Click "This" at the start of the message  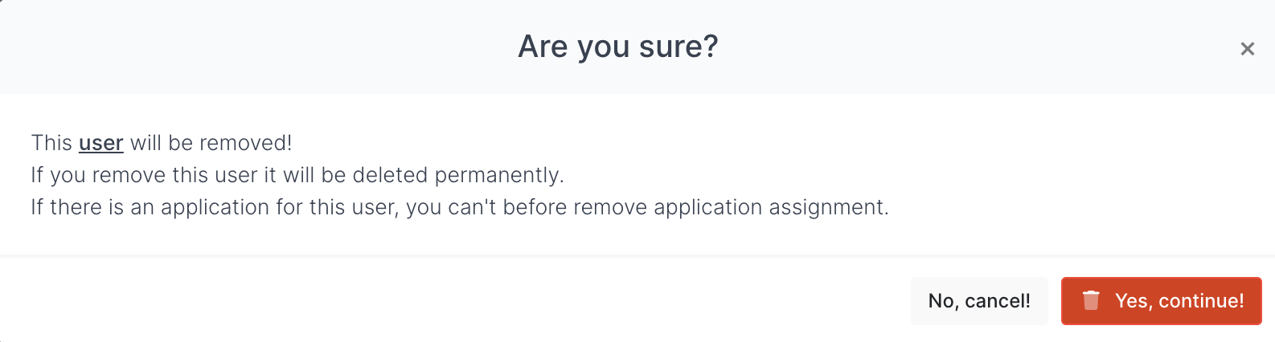point(51,143)
